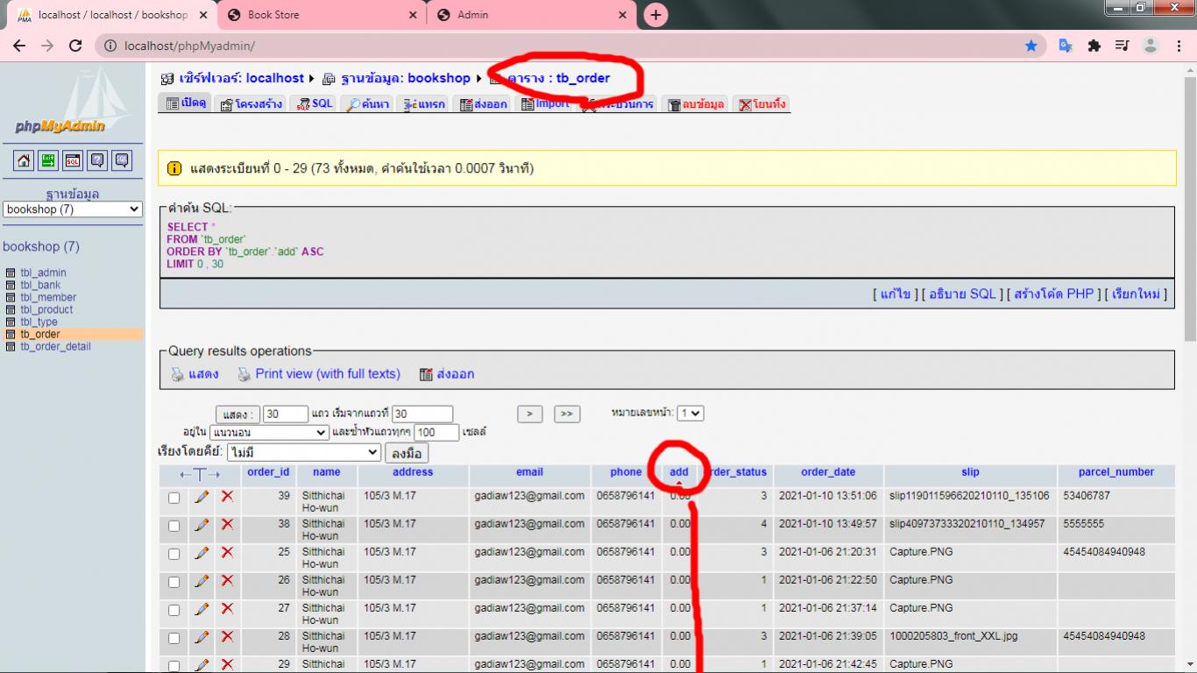Bookmark this page with the star icon
Viewport: 1197px width, 673px height.
tap(1031, 46)
